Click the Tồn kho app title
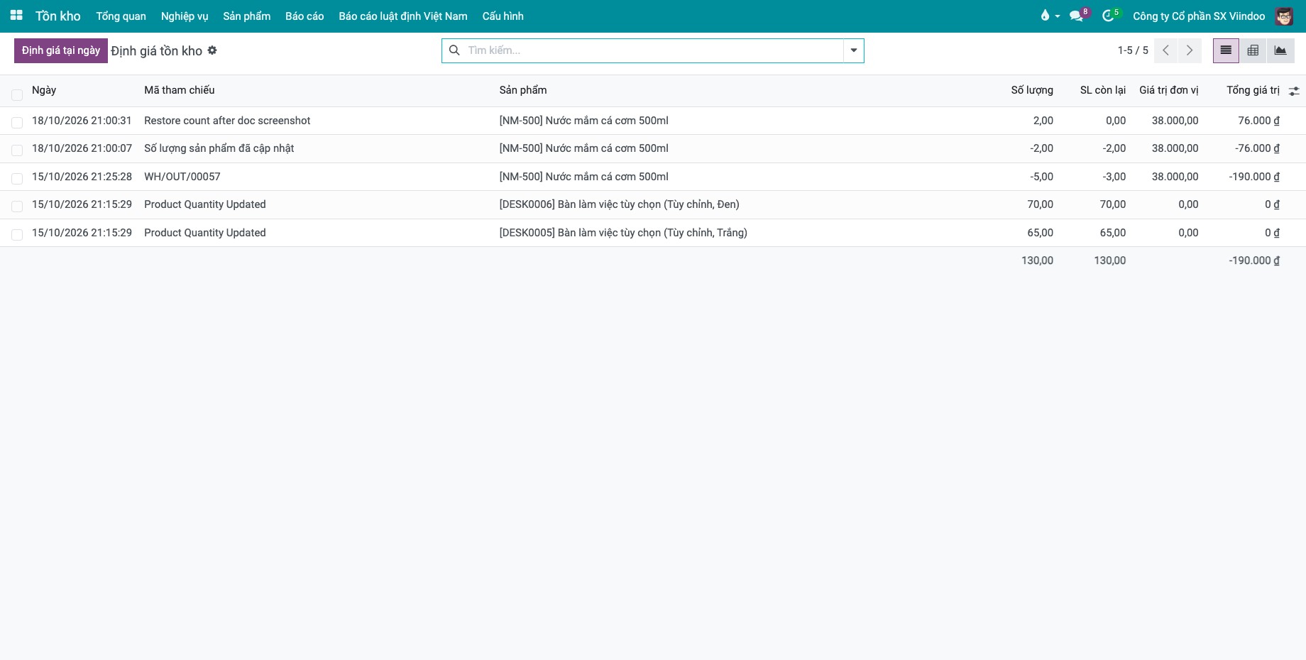This screenshot has width=1306, height=660. pyautogui.click(x=58, y=16)
